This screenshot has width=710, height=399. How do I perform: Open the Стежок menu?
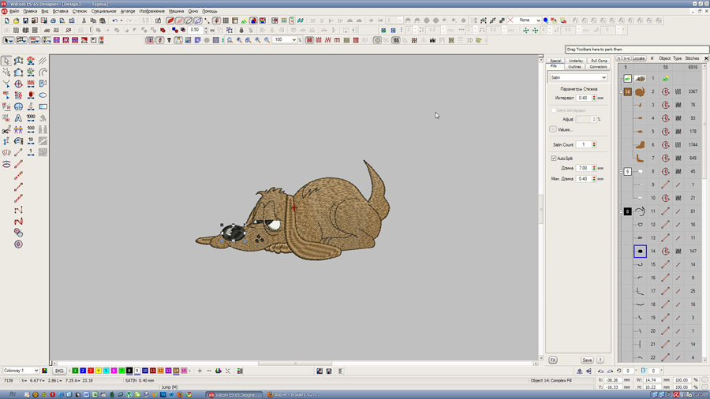(80, 11)
